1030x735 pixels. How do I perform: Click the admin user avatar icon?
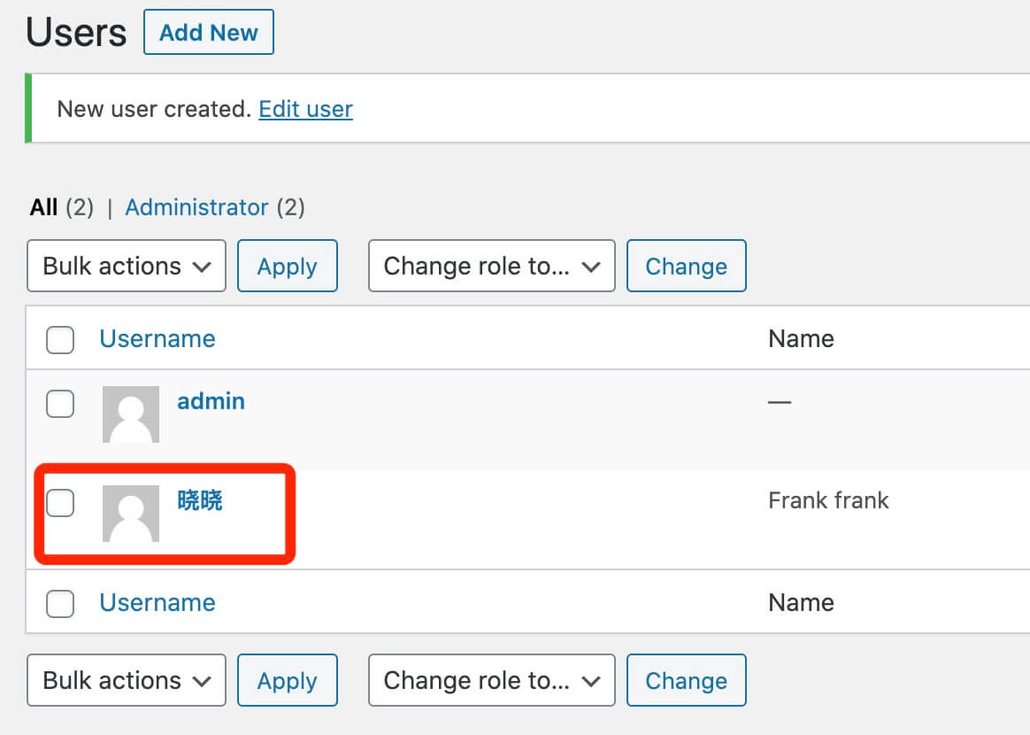(x=131, y=414)
